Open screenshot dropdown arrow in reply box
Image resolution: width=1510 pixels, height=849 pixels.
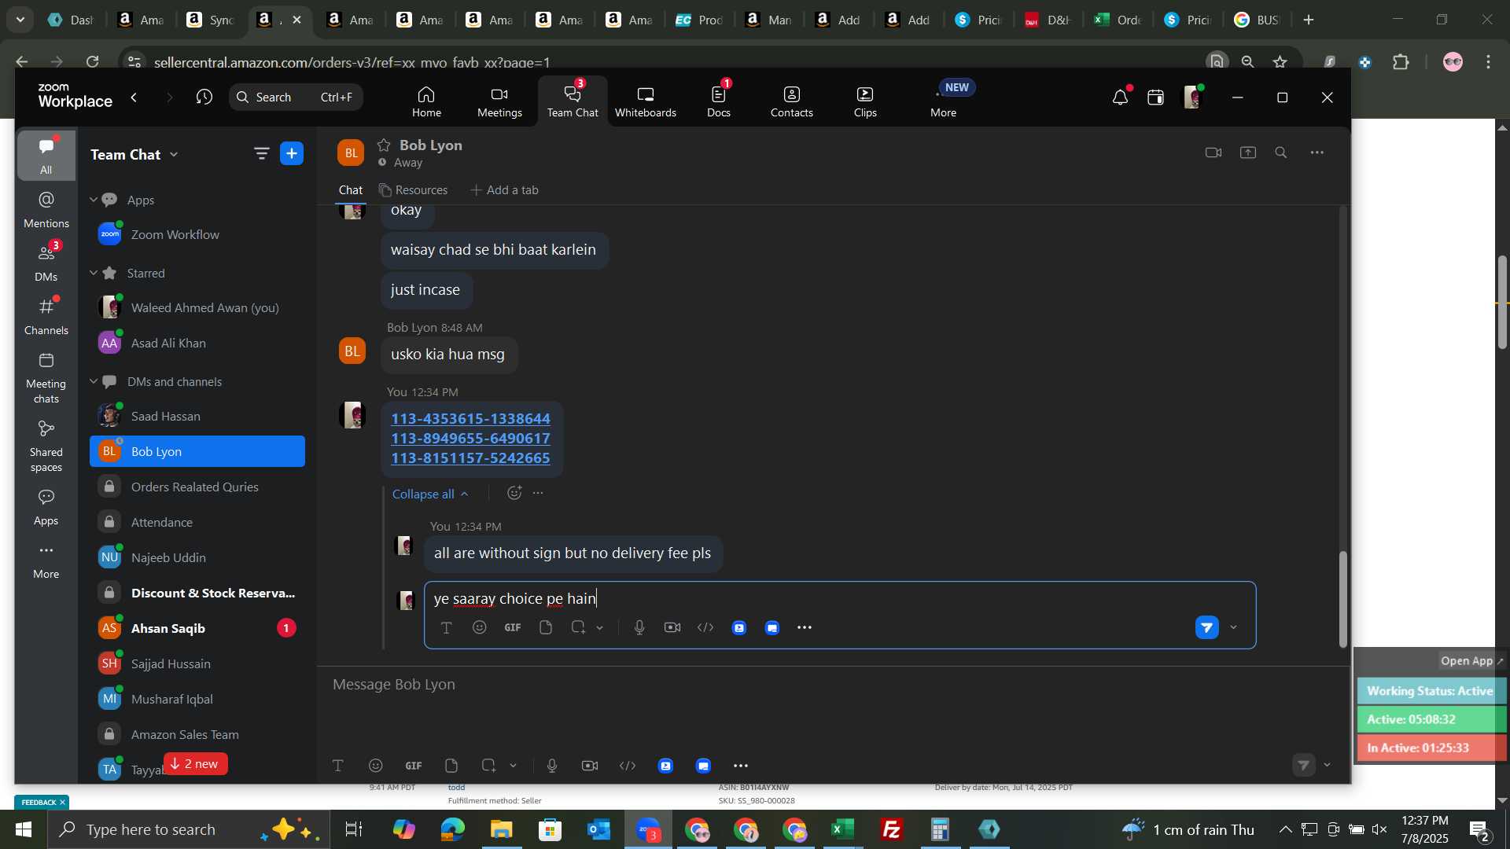600,627
